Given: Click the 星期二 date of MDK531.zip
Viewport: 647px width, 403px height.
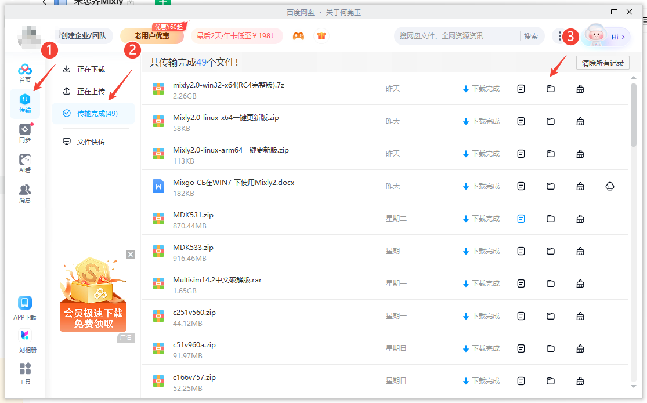Looking at the screenshot, I should click(x=396, y=219).
